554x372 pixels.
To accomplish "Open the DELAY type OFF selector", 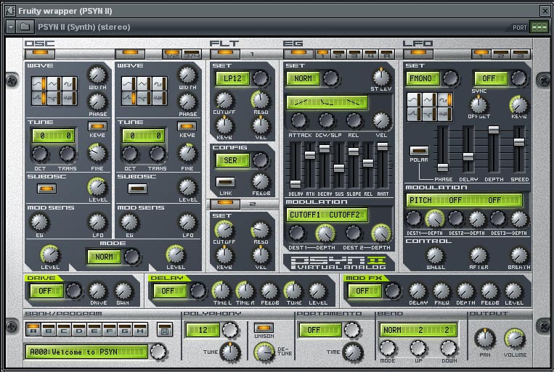I will tap(170, 291).
